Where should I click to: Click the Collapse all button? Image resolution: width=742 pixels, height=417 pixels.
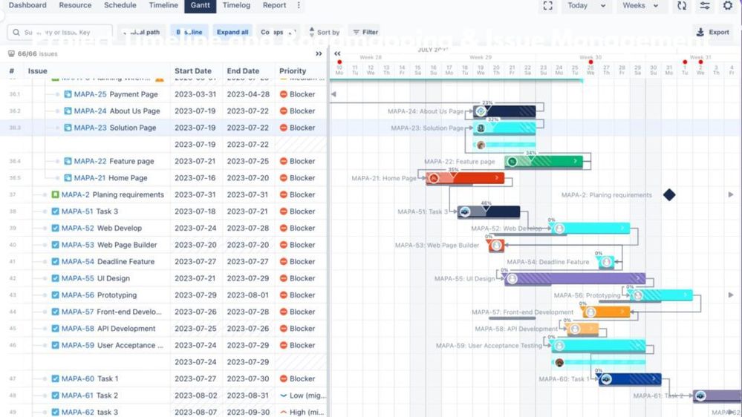[279, 32]
